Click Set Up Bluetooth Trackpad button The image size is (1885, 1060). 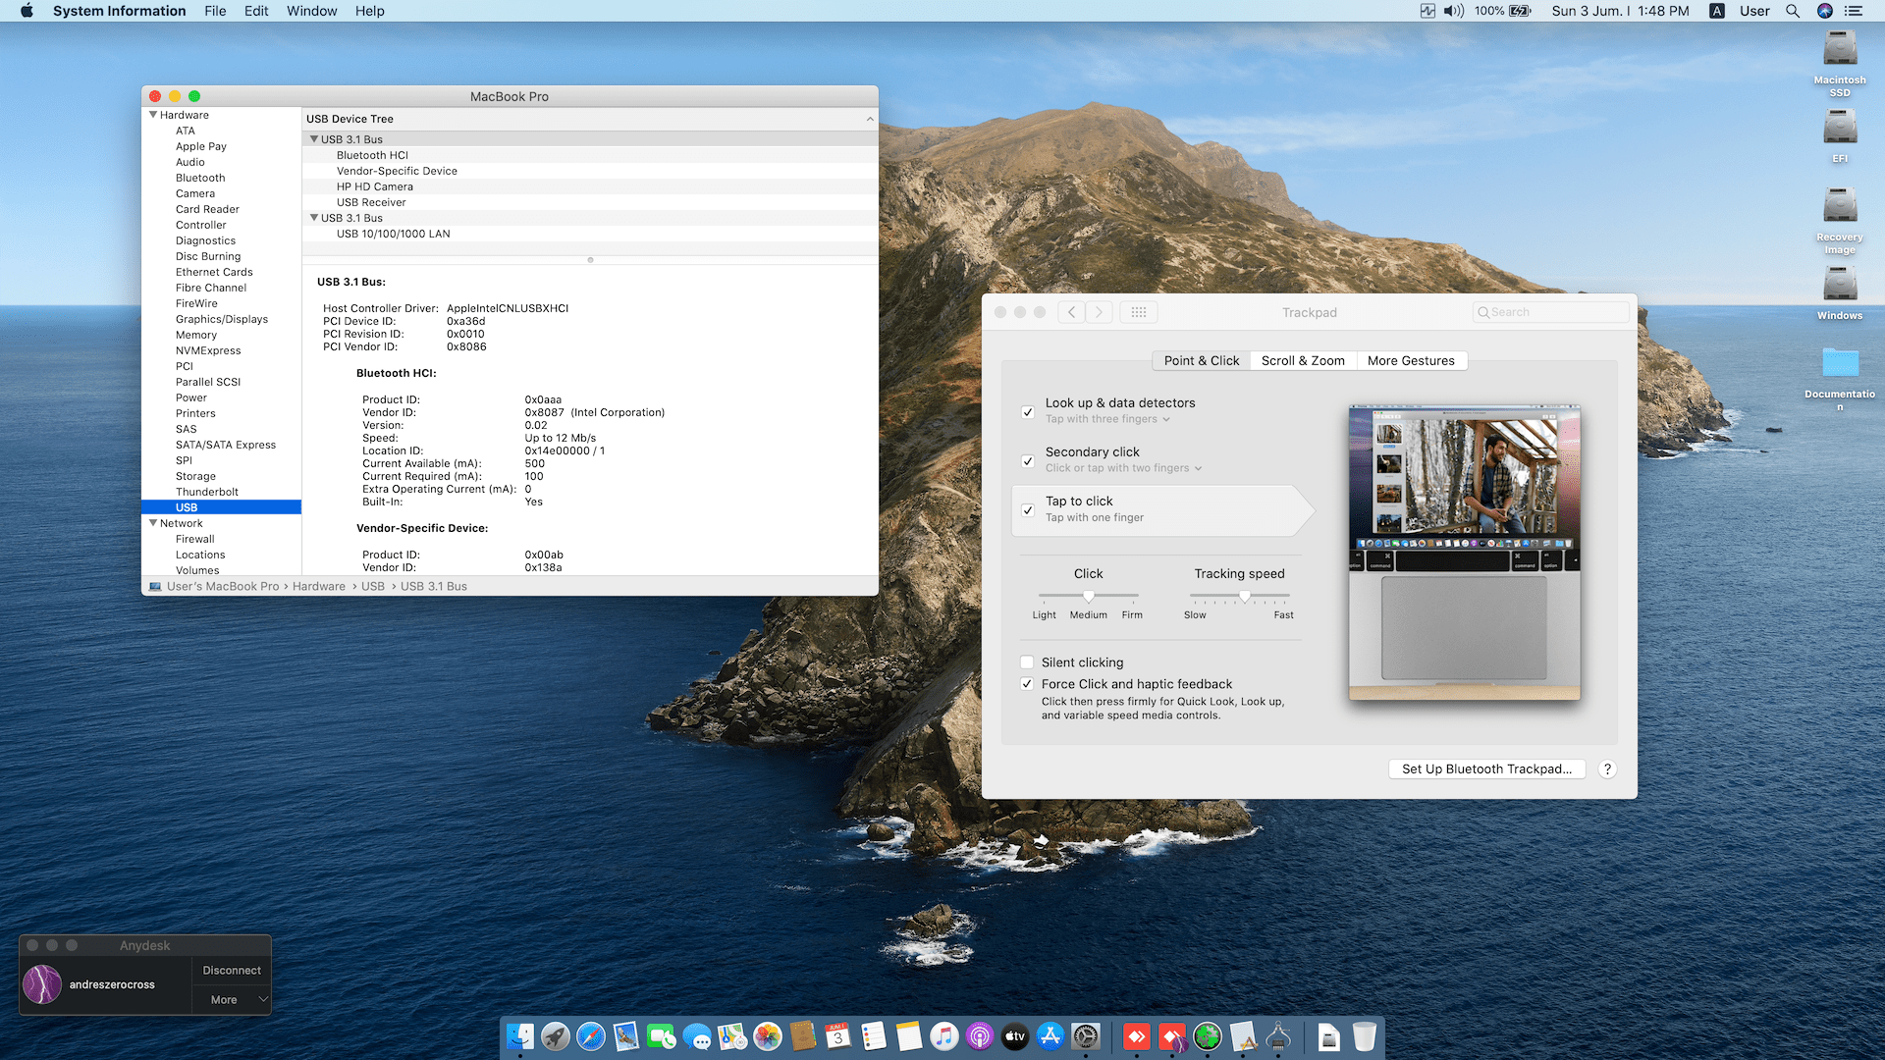pyautogui.click(x=1486, y=769)
